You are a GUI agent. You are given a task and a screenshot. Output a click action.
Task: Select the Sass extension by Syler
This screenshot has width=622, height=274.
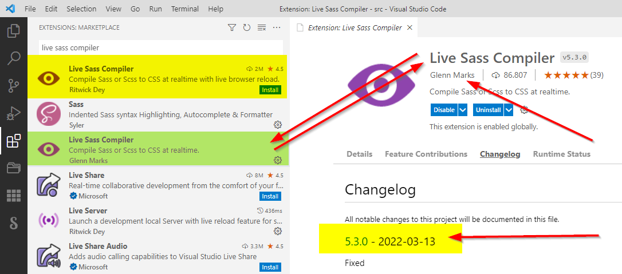pyautogui.click(x=158, y=114)
